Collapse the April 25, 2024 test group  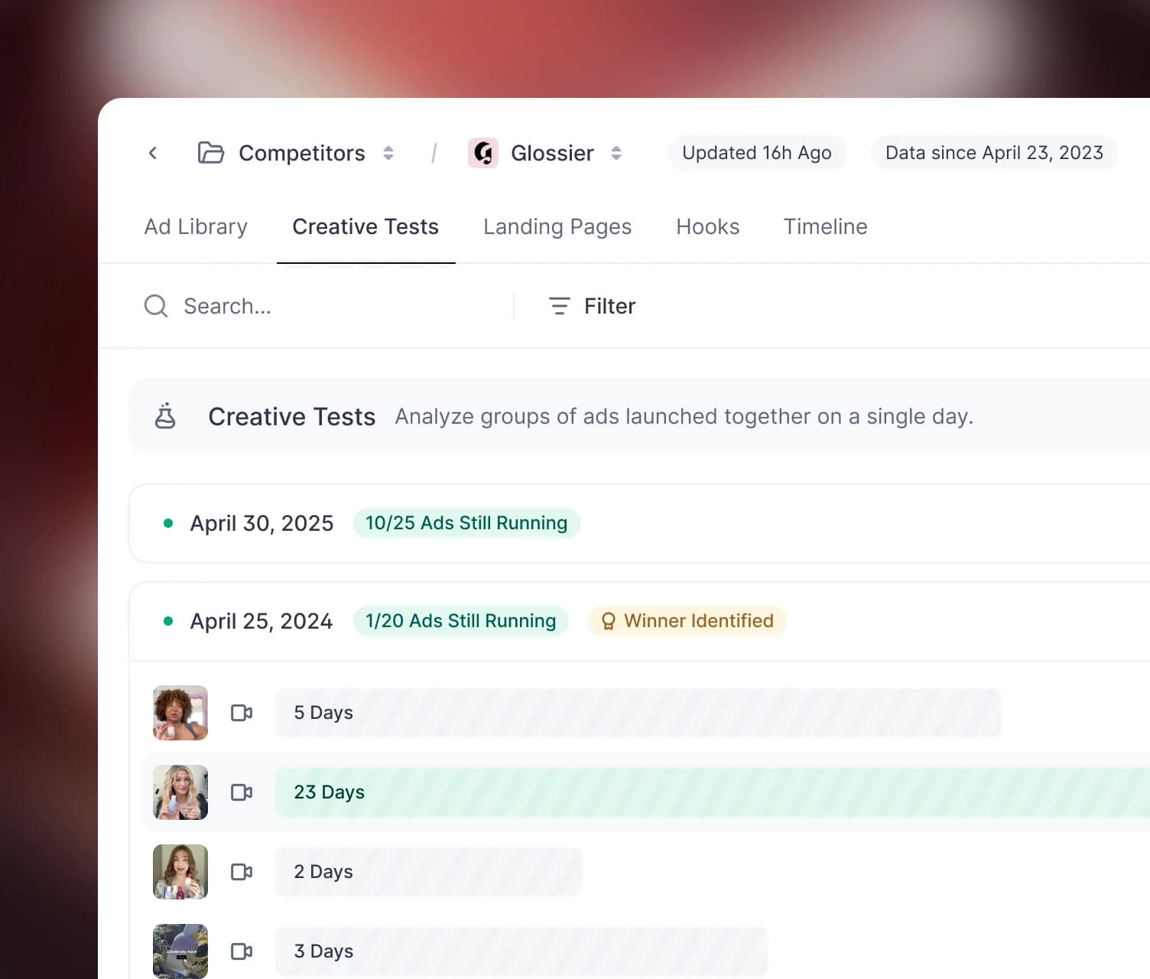[262, 621]
